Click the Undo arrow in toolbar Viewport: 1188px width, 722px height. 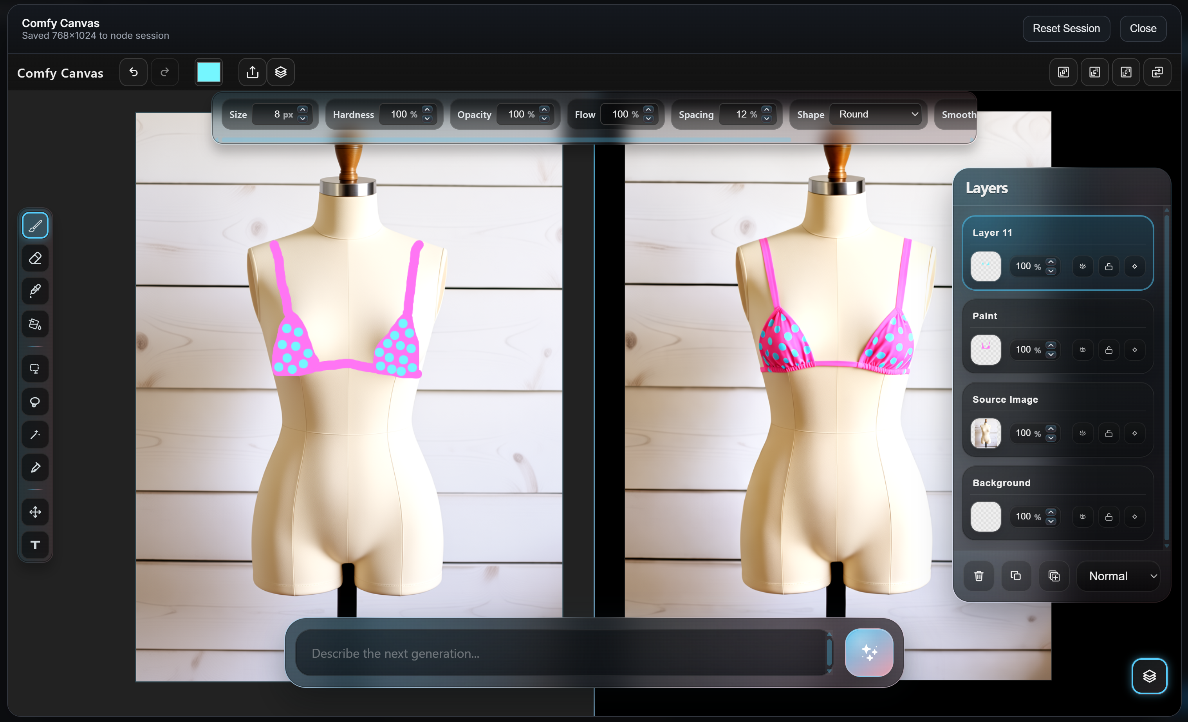134,72
